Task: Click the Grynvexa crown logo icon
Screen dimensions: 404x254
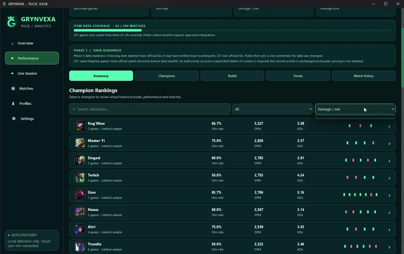Action: point(12,22)
